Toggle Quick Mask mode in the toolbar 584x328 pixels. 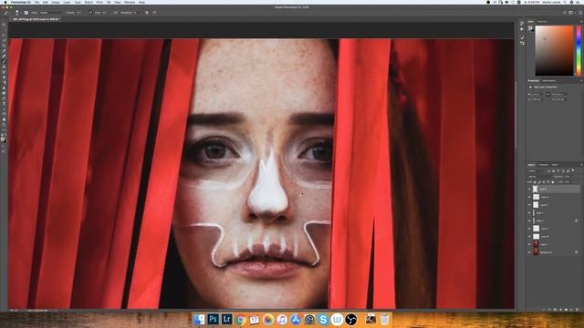point(4,146)
